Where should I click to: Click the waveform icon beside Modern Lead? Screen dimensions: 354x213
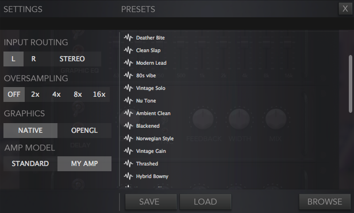(x=129, y=63)
